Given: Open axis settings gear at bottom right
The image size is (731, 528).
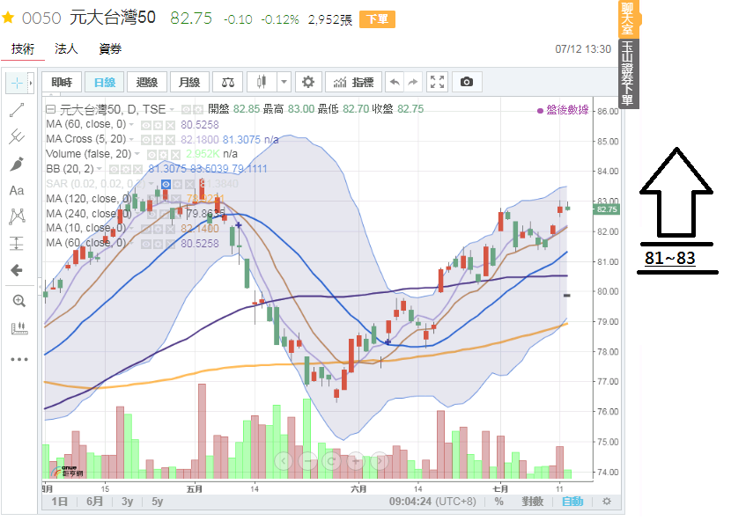Looking at the screenshot, I should (x=607, y=502).
